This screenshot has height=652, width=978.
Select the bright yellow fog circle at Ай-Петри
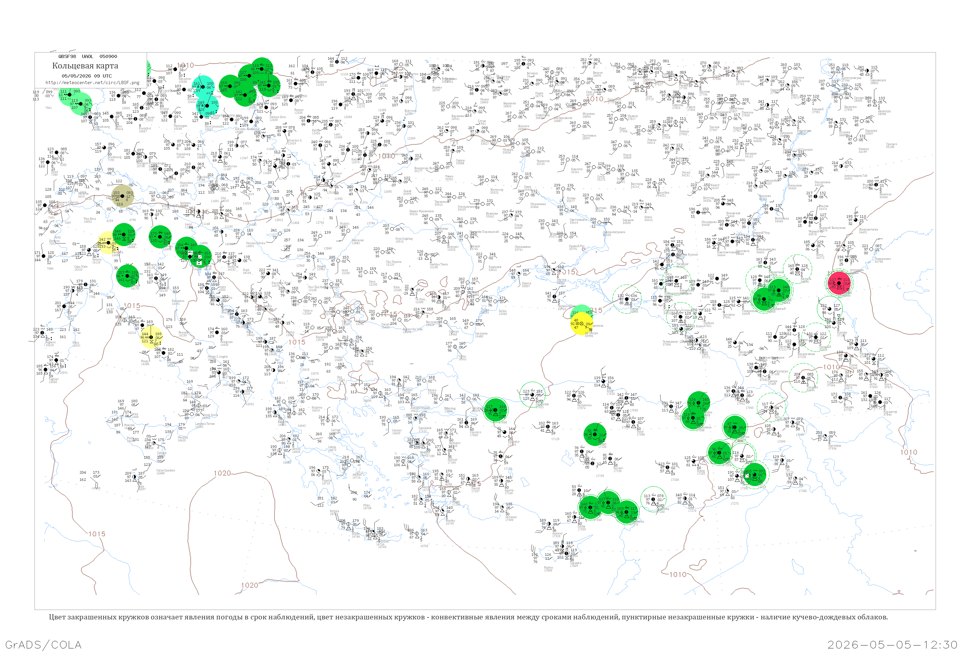581,323
